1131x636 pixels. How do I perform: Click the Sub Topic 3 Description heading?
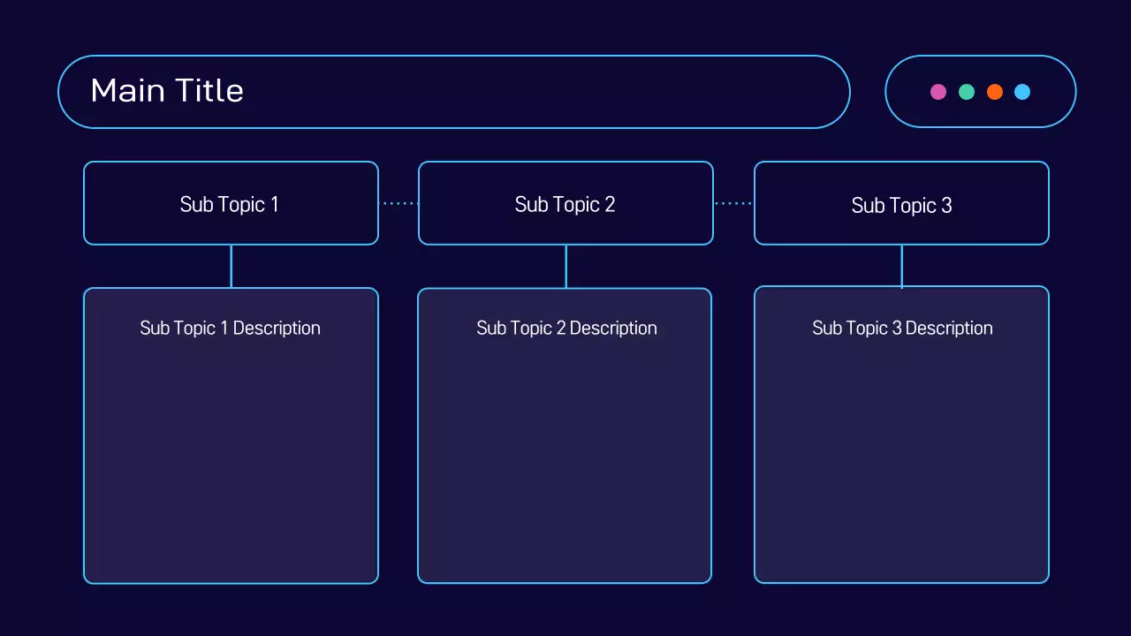pyautogui.click(x=902, y=328)
